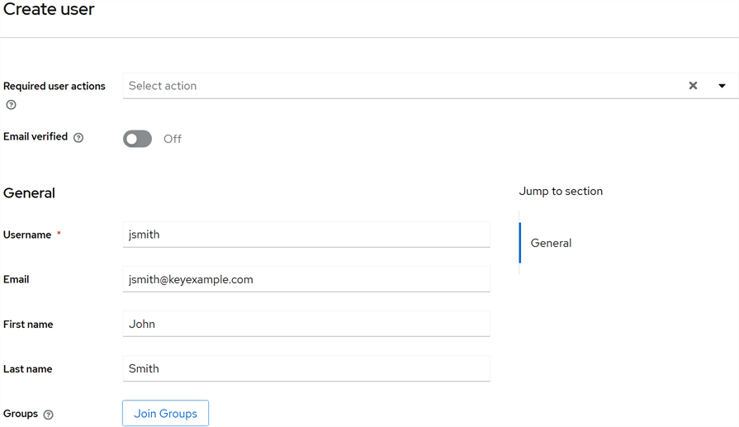Toggle the Email verified switch on

138,139
